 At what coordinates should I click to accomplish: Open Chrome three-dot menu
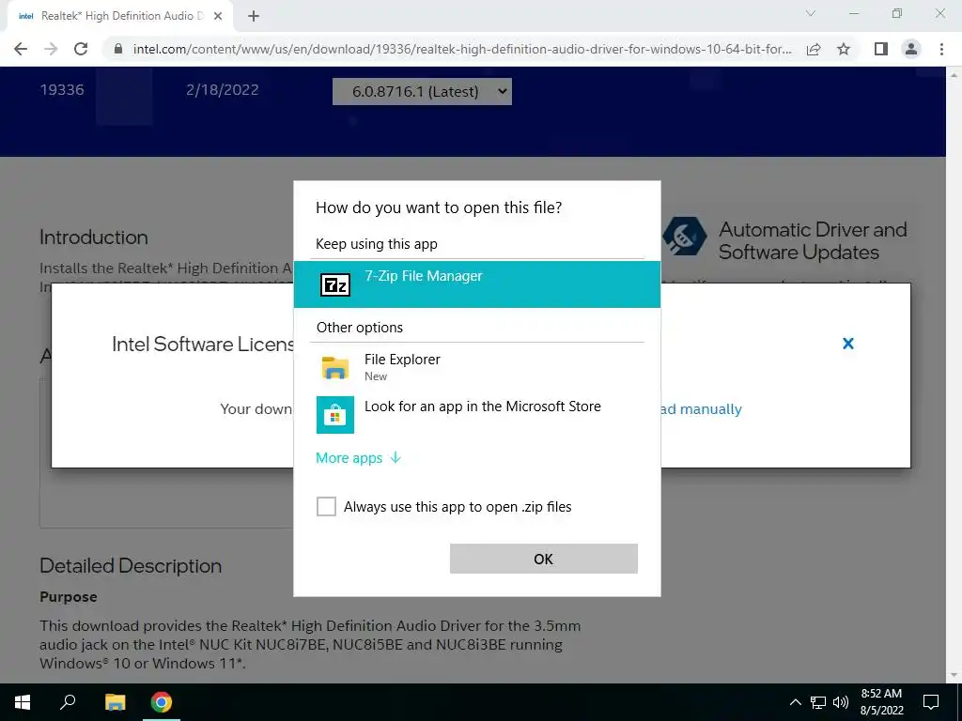[941, 49]
